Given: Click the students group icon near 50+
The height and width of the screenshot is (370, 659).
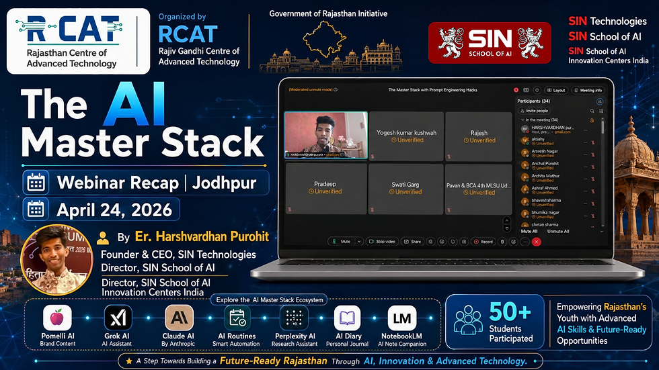Looking at the screenshot, I should 468,320.
